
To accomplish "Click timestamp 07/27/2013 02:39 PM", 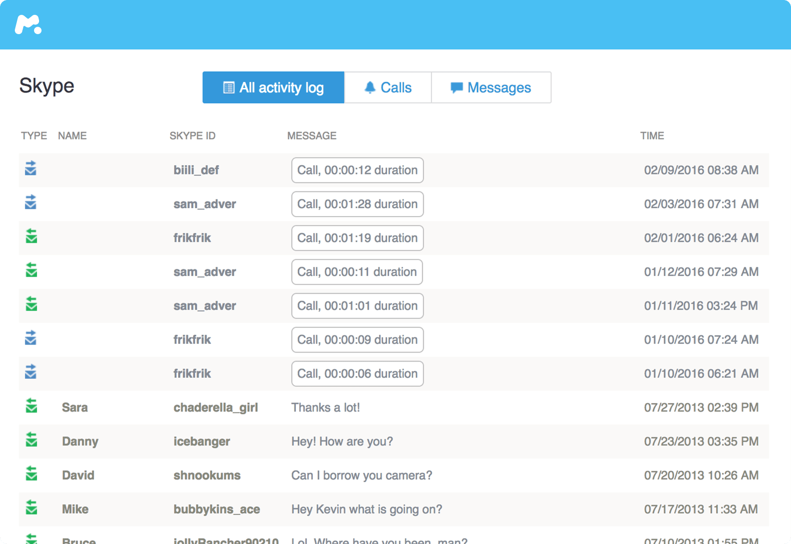I will [701, 408].
